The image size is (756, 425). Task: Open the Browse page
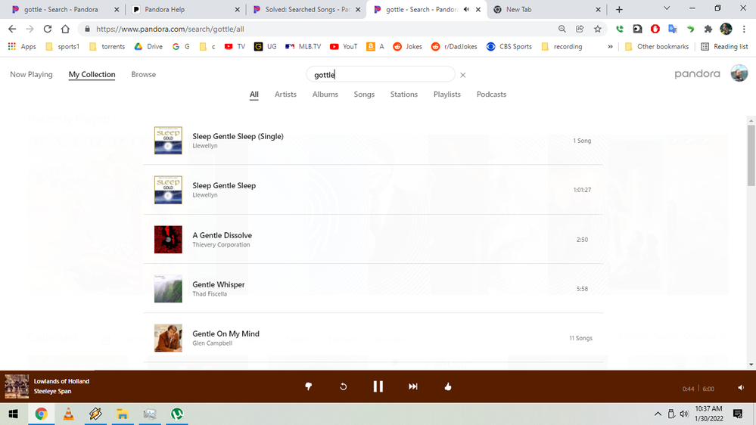[143, 75]
